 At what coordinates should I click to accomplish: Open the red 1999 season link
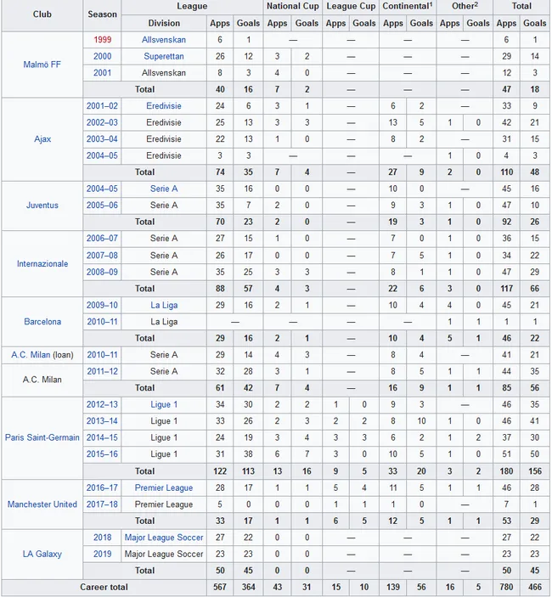pos(103,40)
